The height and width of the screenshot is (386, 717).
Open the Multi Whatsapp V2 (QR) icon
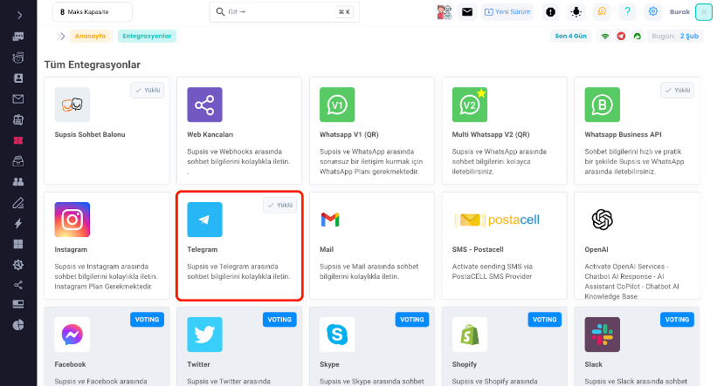[x=470, y=105]
